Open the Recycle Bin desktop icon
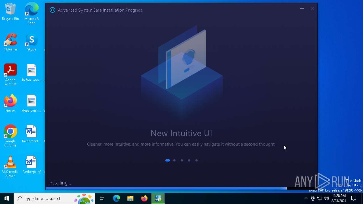This screenshot has width=363, height=204. [10, 12]
